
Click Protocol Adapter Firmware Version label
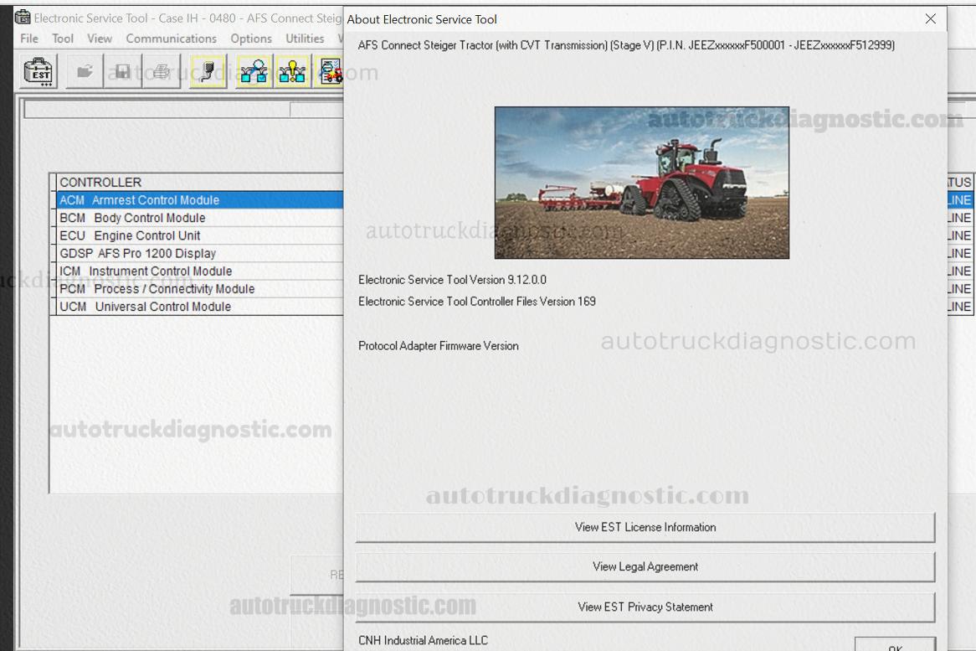point(439,346)
